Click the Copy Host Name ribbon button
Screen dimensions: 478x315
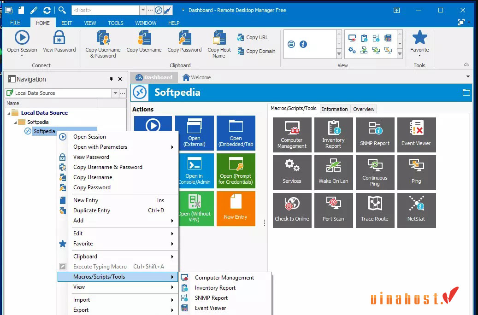point(219,45)
